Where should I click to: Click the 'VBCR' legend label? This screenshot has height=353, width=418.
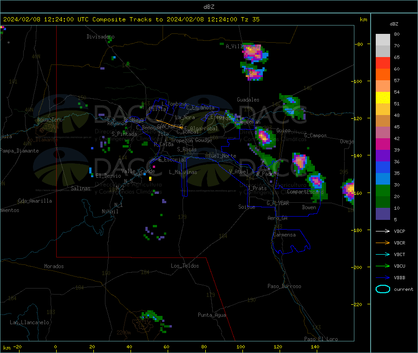click(x=399, y=243)
